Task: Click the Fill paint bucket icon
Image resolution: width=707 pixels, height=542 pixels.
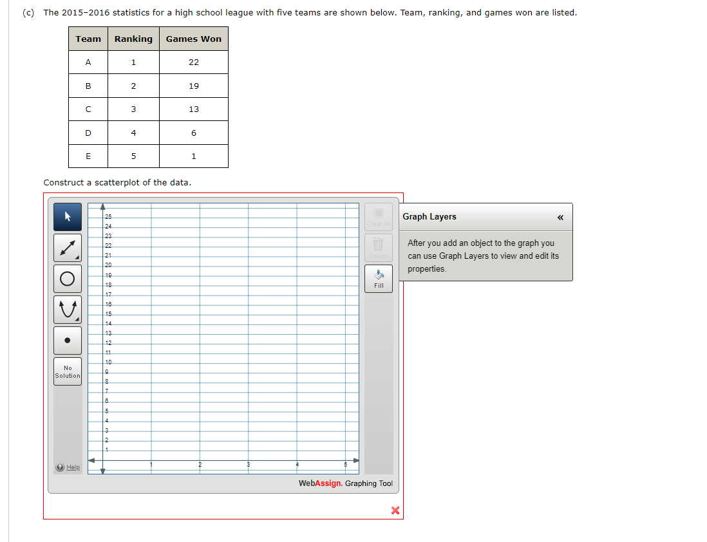Action: 379,278
